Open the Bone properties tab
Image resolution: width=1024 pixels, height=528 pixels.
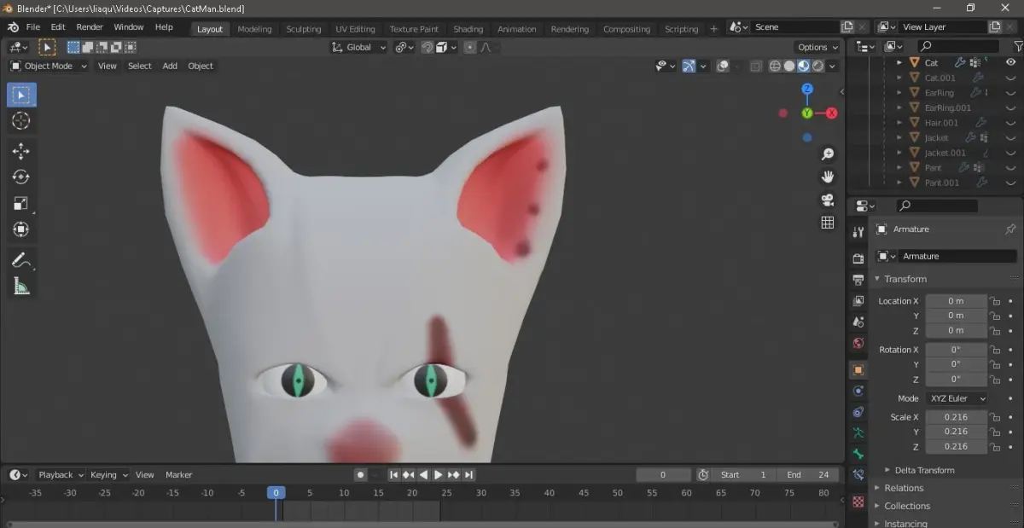coord(858,455)
